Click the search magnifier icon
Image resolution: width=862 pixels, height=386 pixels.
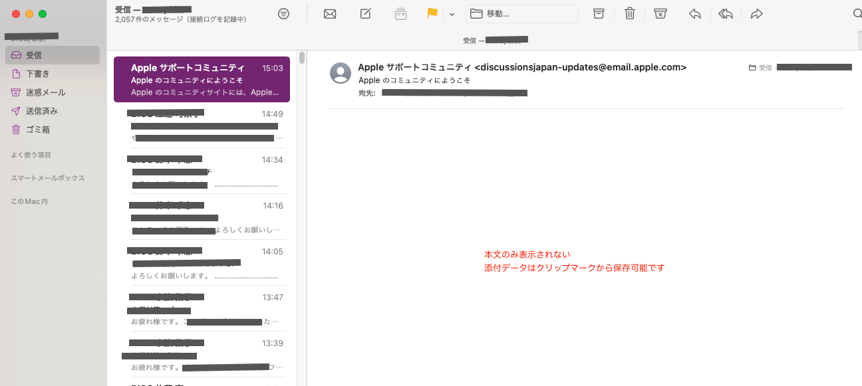857,14
